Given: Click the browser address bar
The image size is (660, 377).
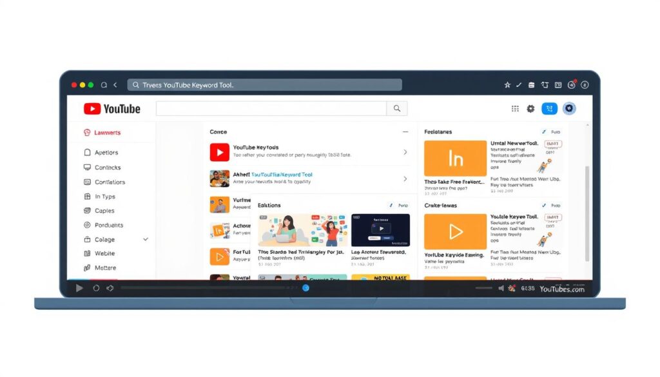Looking at the screenshot, I should pyautogui.click(x=264, y=85).
